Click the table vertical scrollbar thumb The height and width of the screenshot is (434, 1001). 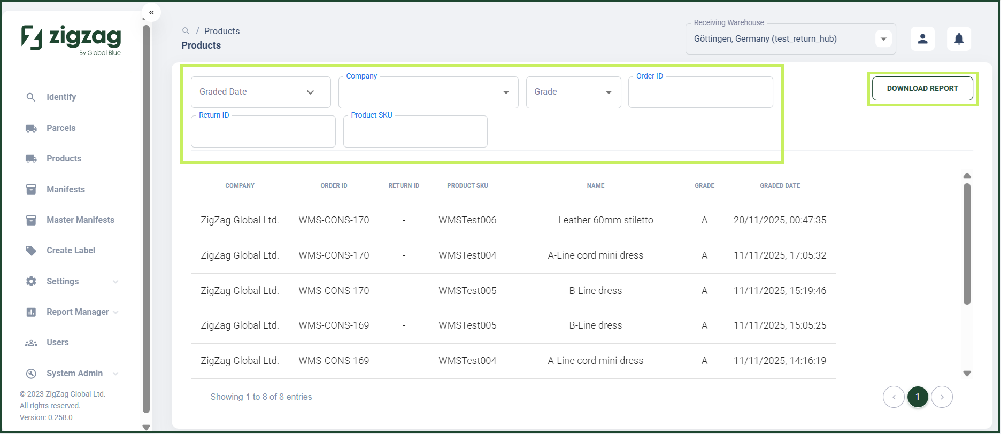click(x=967, y=244)
